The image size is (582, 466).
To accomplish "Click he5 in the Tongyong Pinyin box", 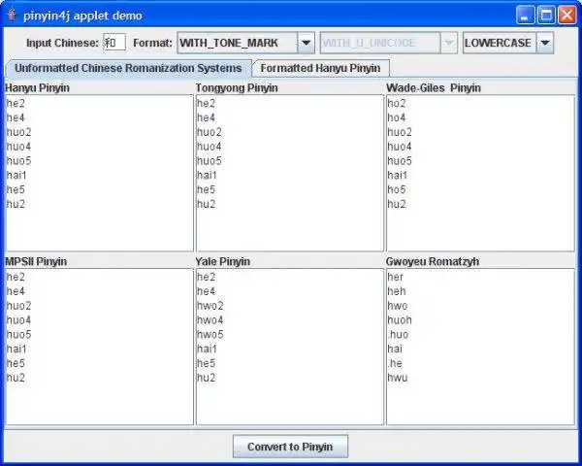I will pos(206,189).
